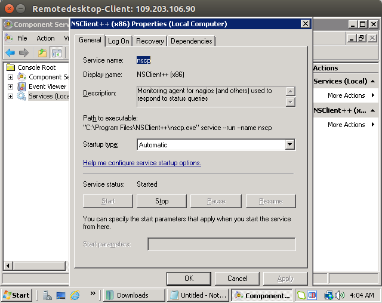
Task: Expand the Event Viewer tree node
Action: (10, 86)
